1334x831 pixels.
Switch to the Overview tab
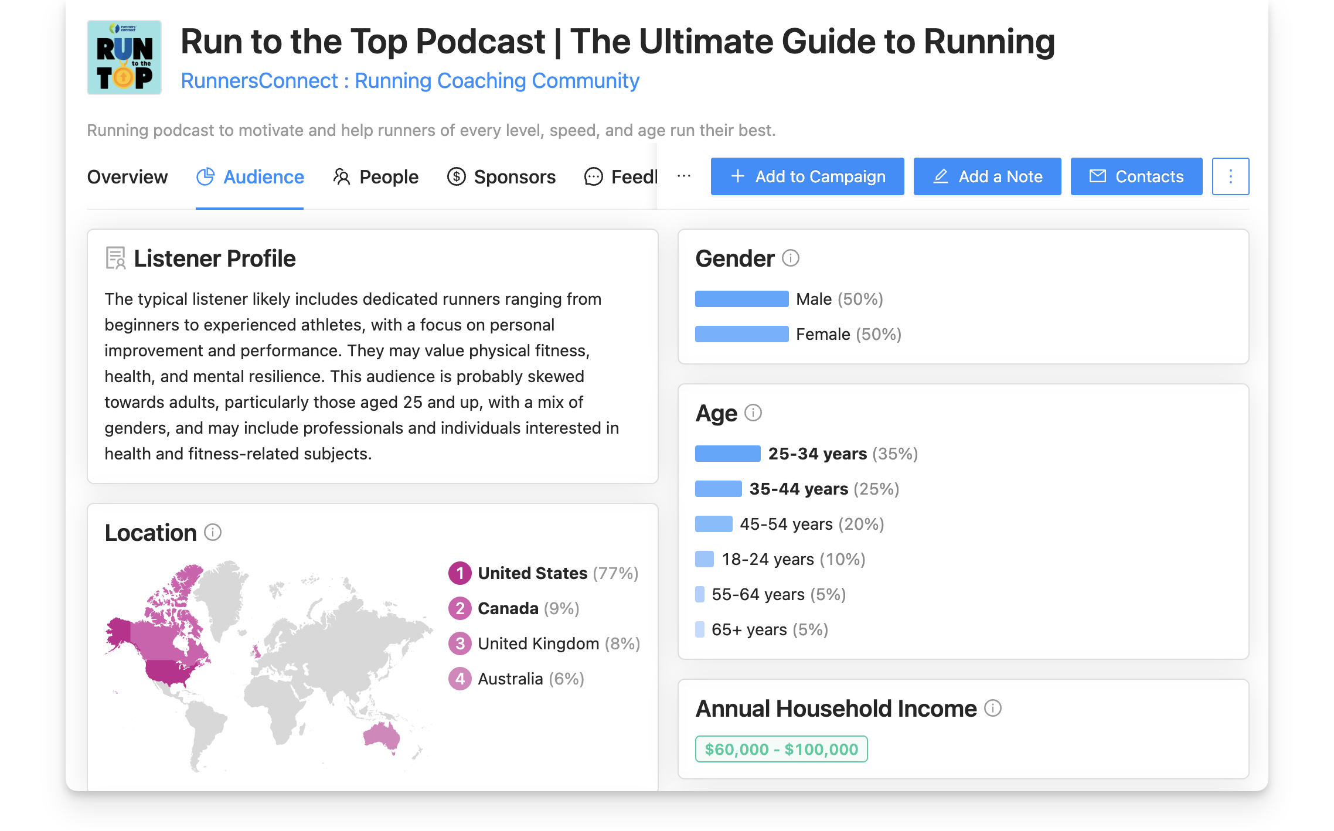click(x=127, y=176)
